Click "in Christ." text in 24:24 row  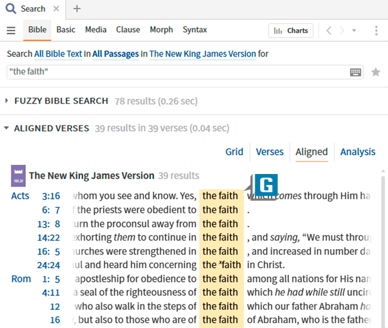point(266,265)
